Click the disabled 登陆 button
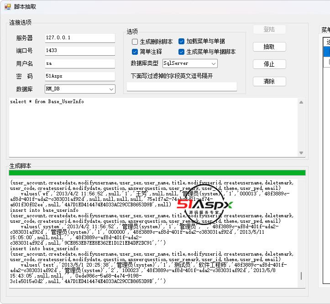 (x=269, y=30)
